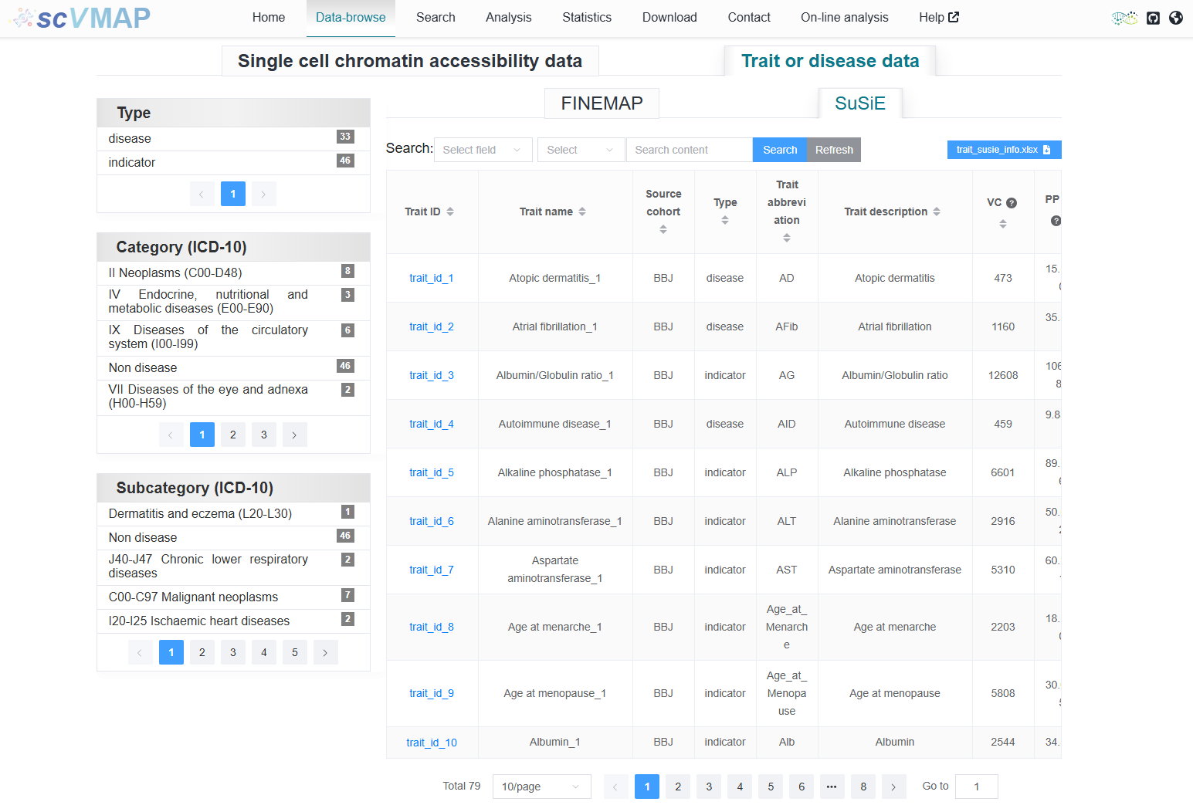Open the Select field dropdown

click(483, 150)
